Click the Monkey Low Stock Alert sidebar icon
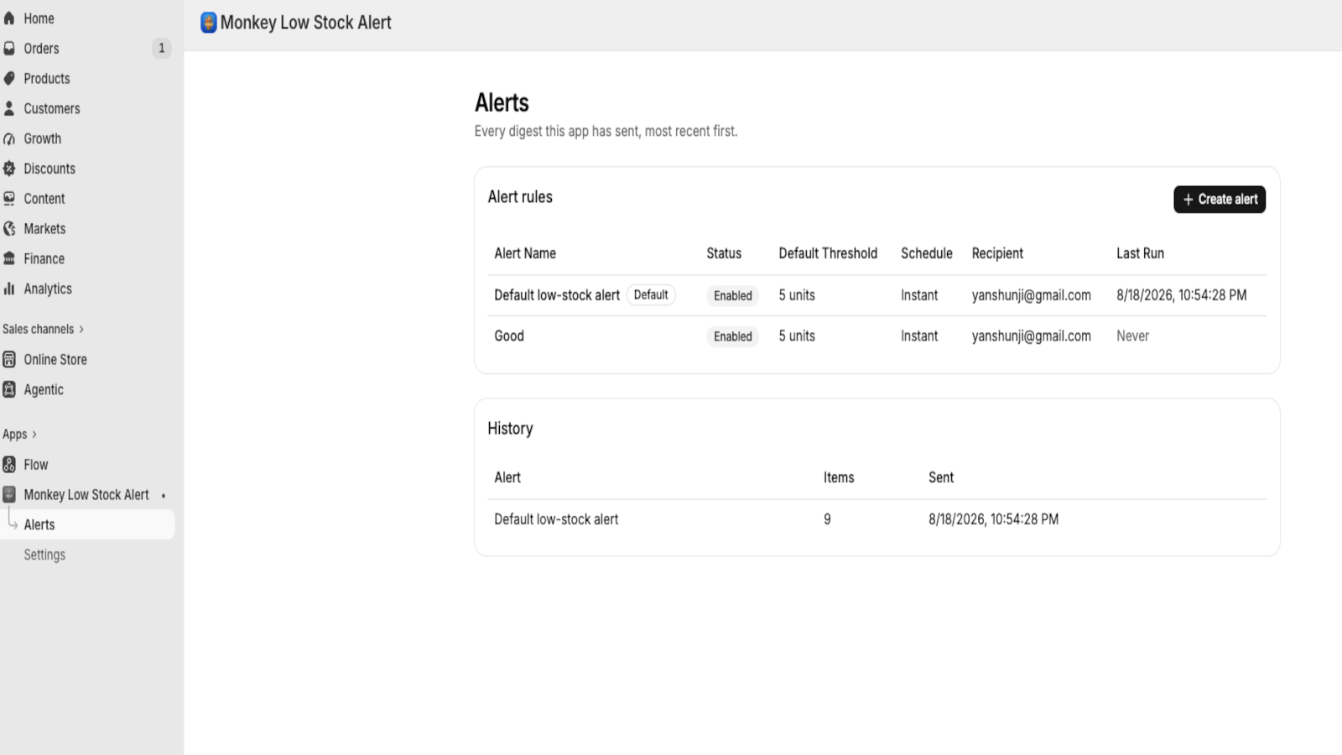 coord(9,495)
